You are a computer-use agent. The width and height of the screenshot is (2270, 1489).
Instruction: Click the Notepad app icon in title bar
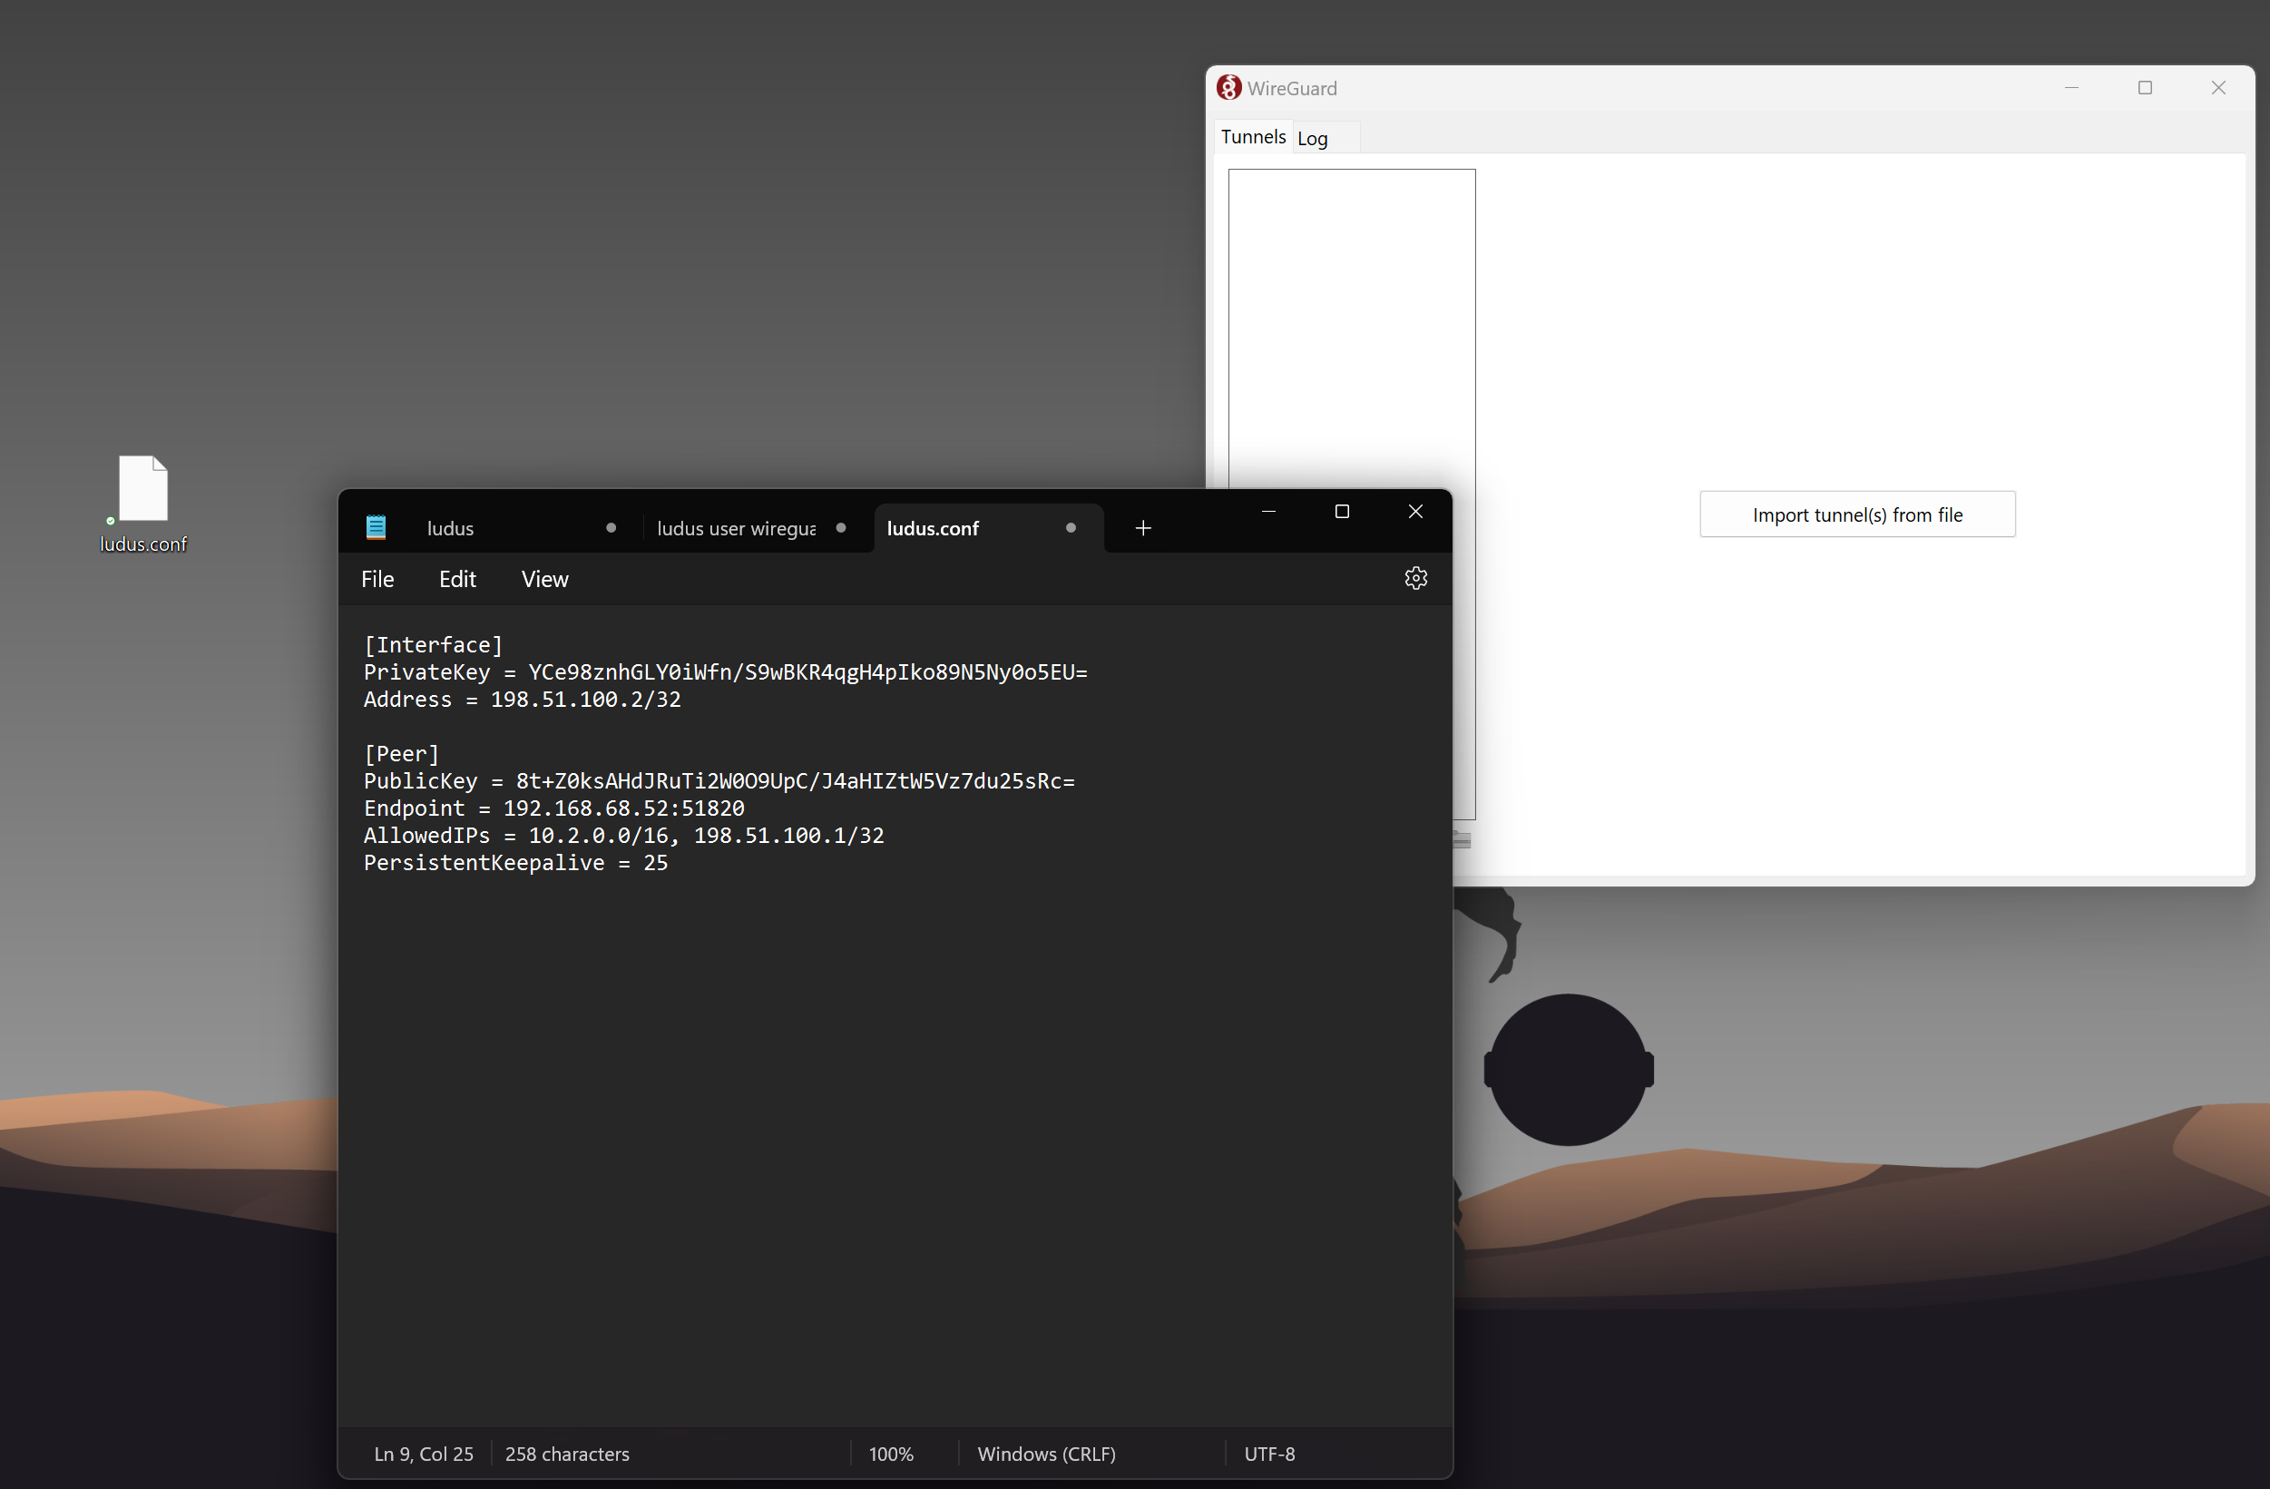(376, 527)
